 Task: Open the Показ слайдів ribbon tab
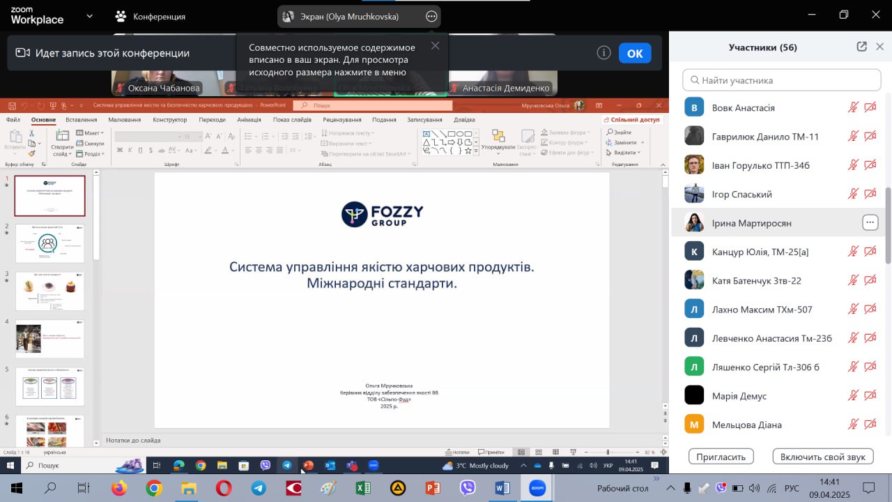coord(292,120)
